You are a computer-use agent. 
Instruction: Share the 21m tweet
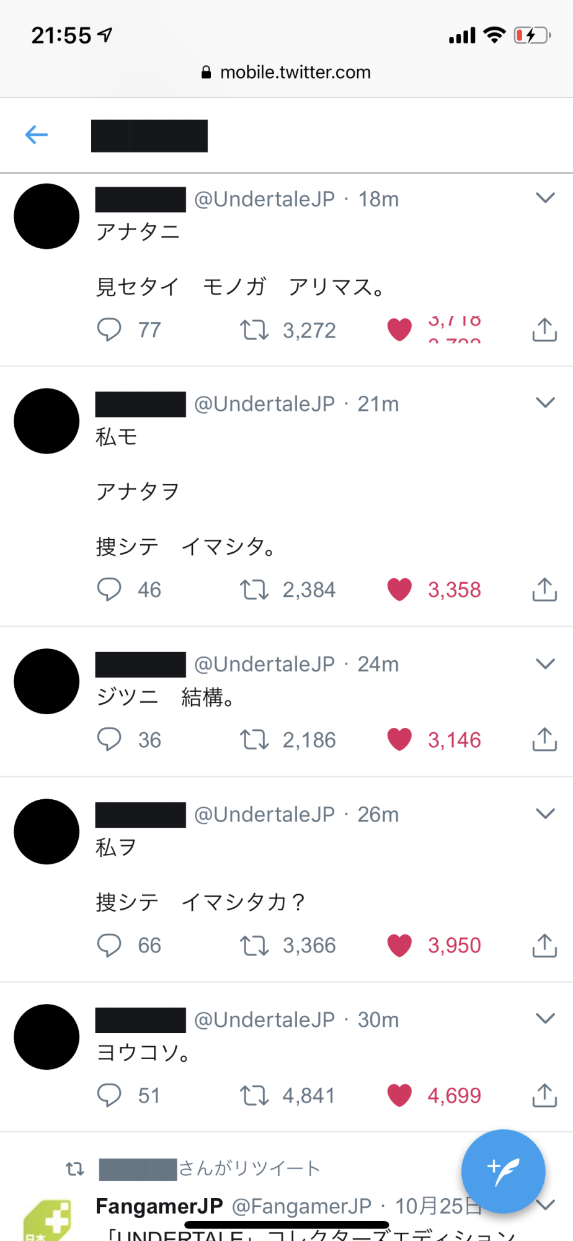544,589
